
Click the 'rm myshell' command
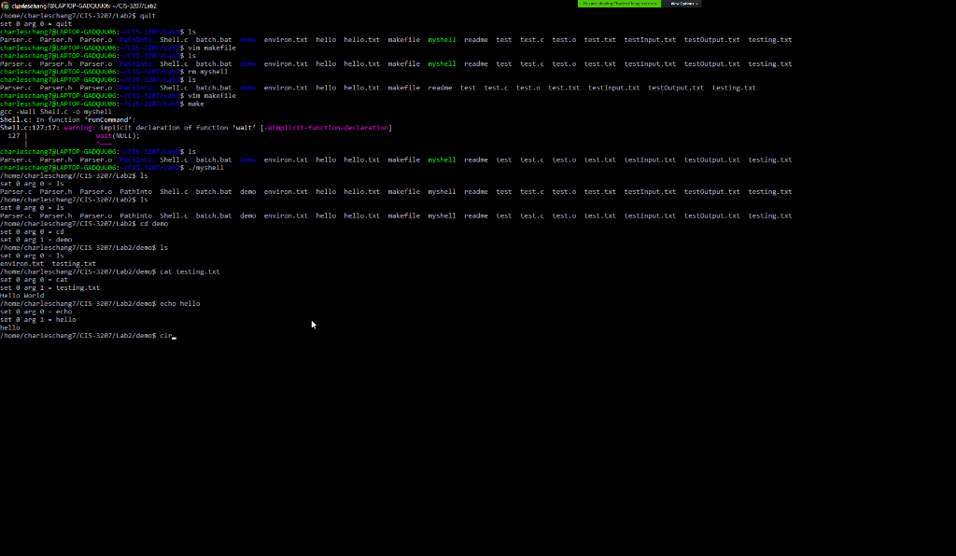[208, 72]
